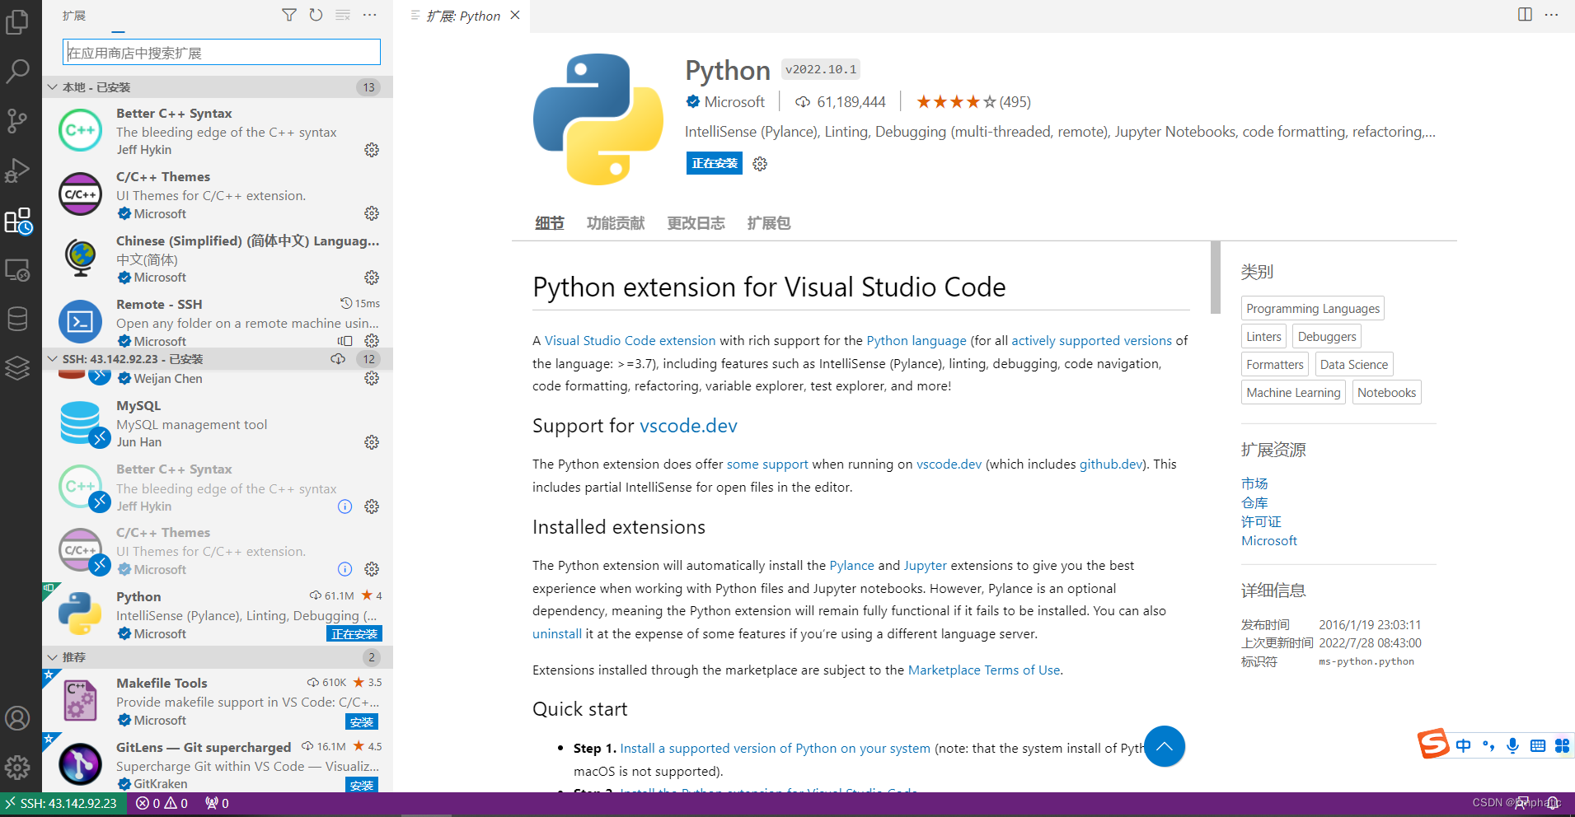Collapse the recommended extensions section
The width and height of the screenshot is (1575, 817).
click(x=53, y=657)
